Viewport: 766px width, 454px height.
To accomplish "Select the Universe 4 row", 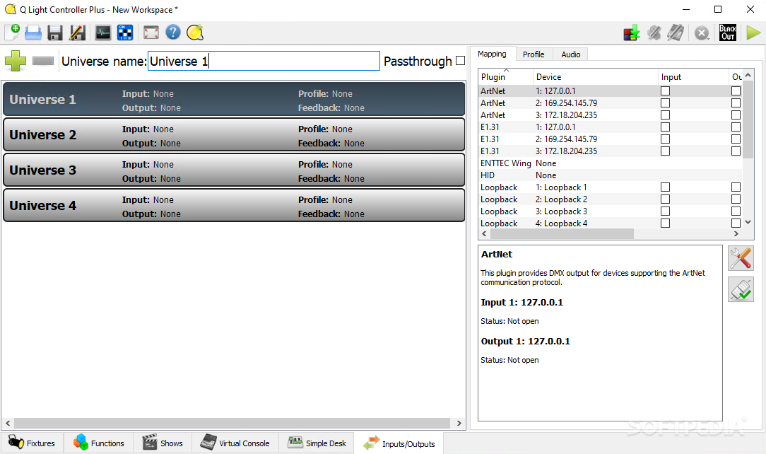I will [234, 206].
